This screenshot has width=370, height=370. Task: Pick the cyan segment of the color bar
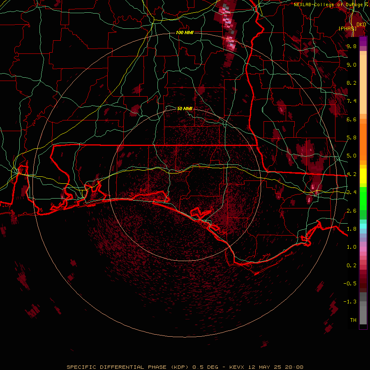pos(363,226)
